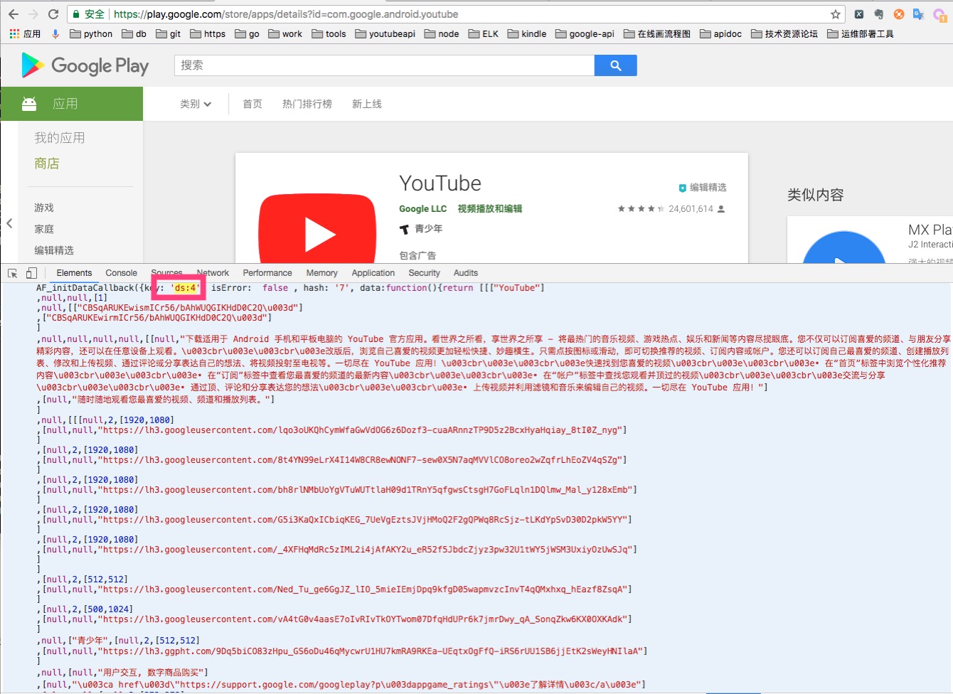
Task: Click the browser forward arrow
Action: click(33, 14)
